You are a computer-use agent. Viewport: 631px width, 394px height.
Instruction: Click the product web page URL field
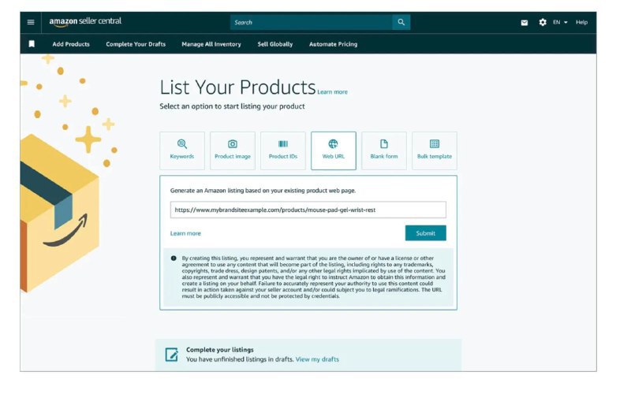point(308,210)
